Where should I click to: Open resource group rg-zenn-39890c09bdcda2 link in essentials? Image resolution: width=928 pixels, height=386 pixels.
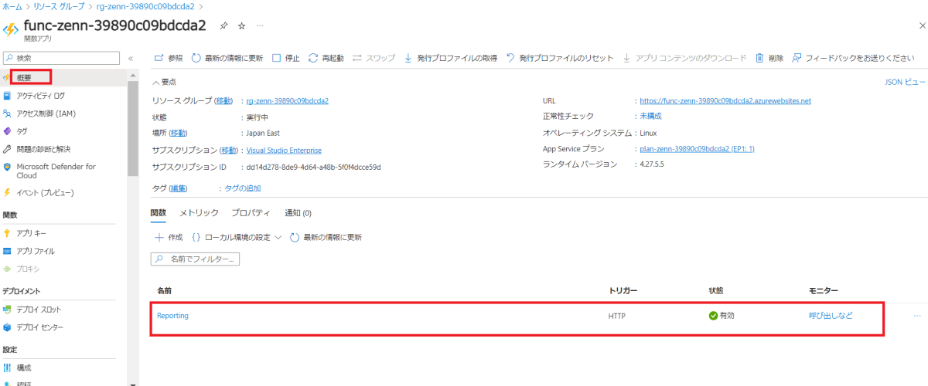point(288,101)
